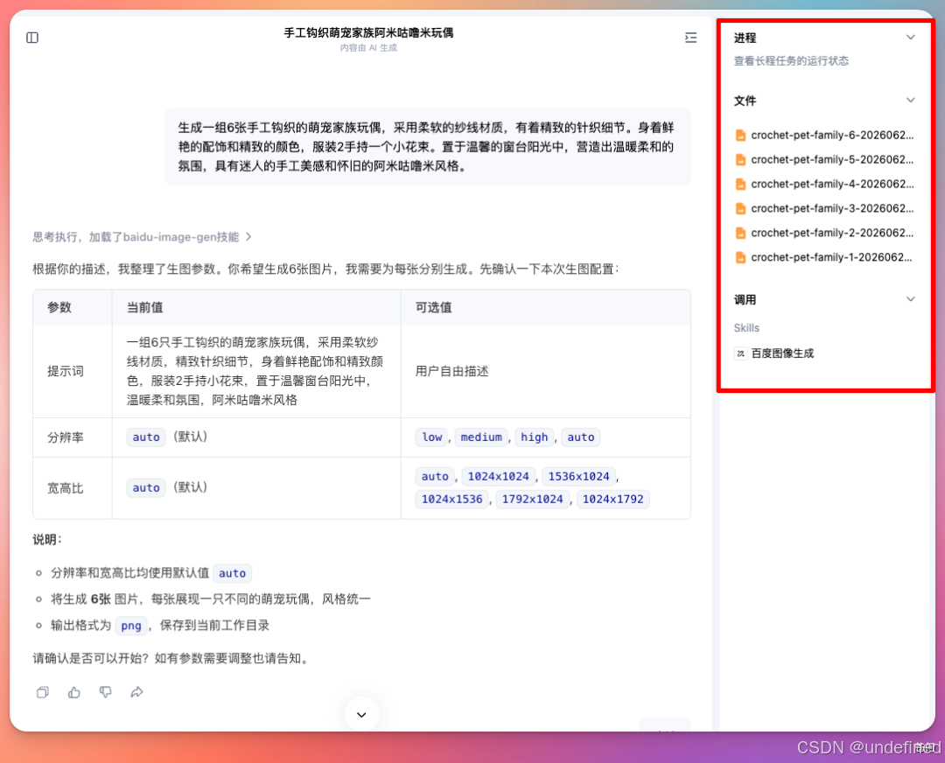Copy the response with the copy icon

coord(43,692)
